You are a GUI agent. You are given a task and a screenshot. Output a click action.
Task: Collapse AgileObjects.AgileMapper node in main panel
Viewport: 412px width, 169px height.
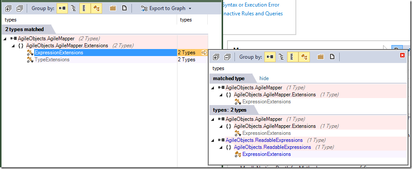click(x=5, y=39)
